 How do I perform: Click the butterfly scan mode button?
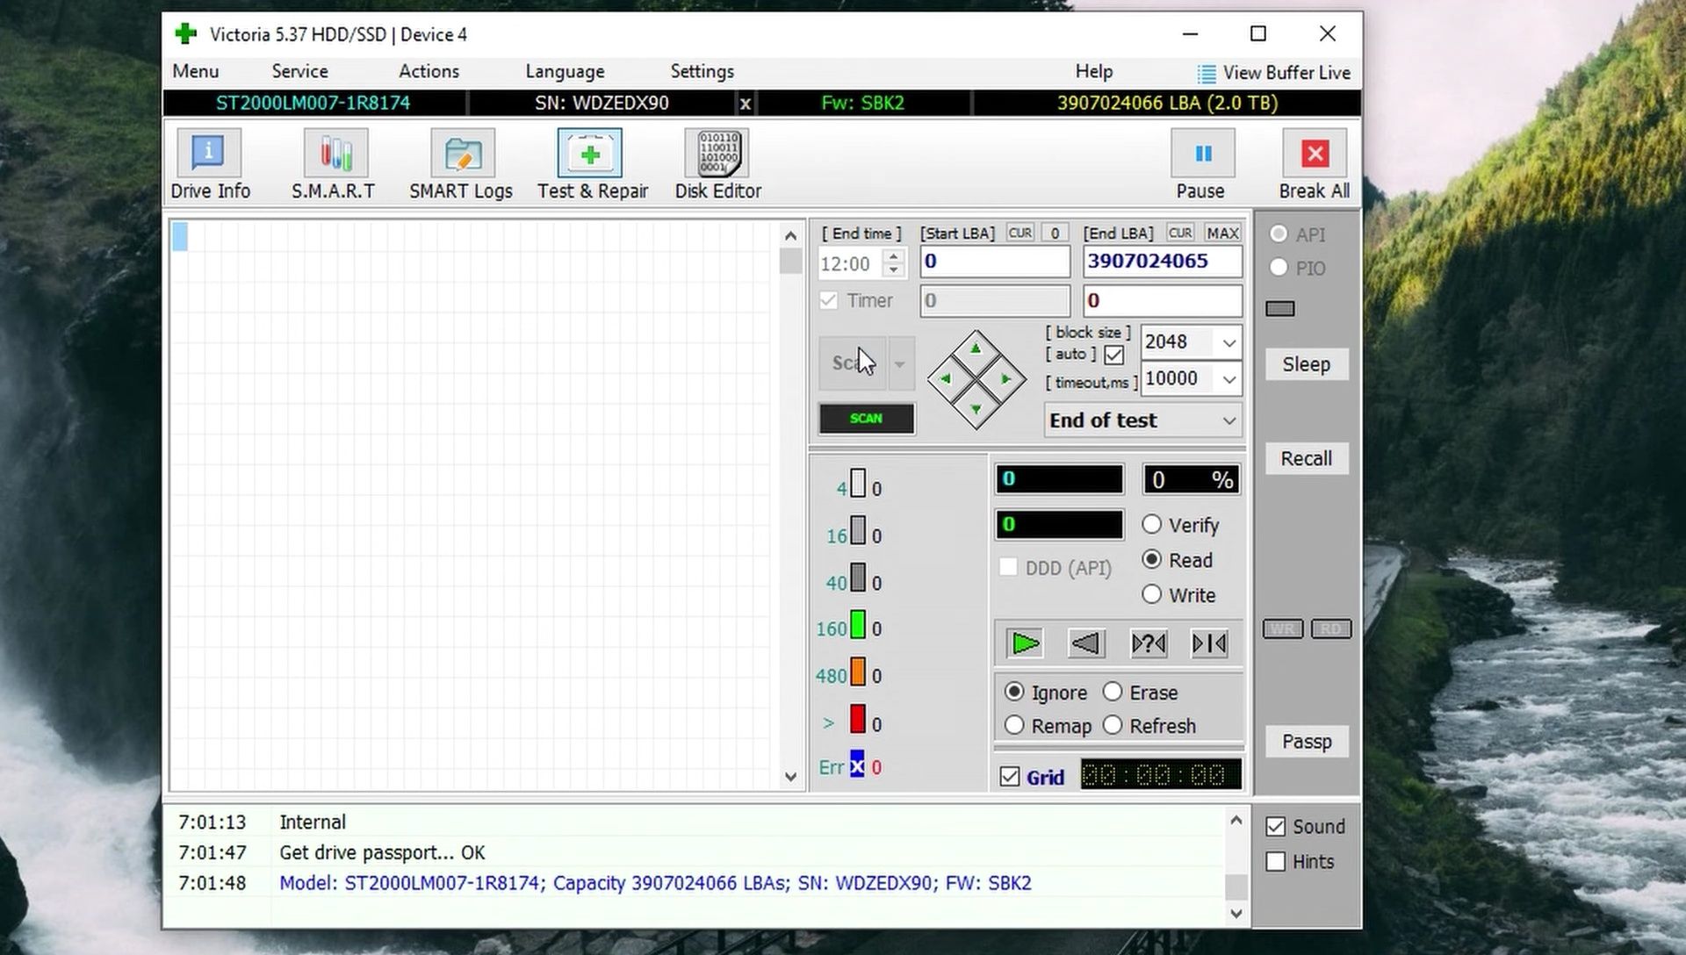[1209, 643]
